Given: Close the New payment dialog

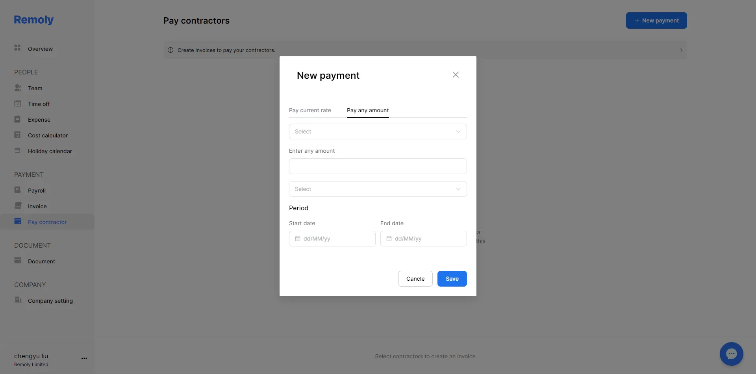Looking at the screenshot, I should [456, 75].
